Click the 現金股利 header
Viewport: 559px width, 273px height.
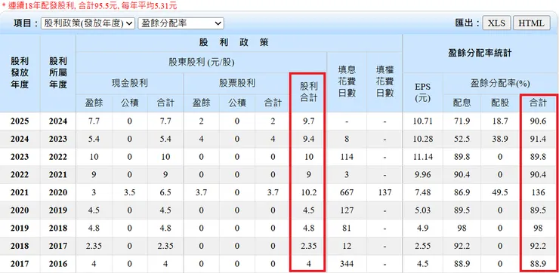click(130, 84)
